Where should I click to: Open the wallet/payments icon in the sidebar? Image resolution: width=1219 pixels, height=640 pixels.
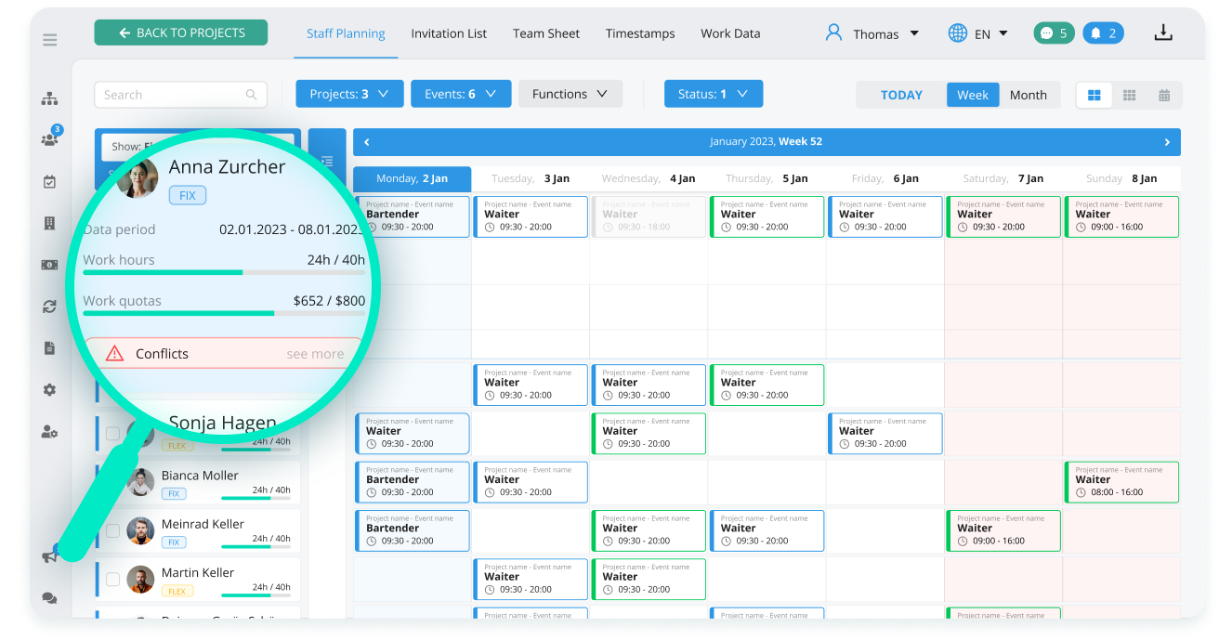tap(49, 265)
